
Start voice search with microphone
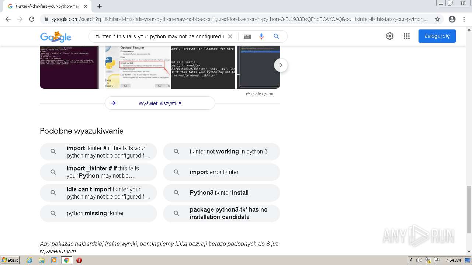261,36
